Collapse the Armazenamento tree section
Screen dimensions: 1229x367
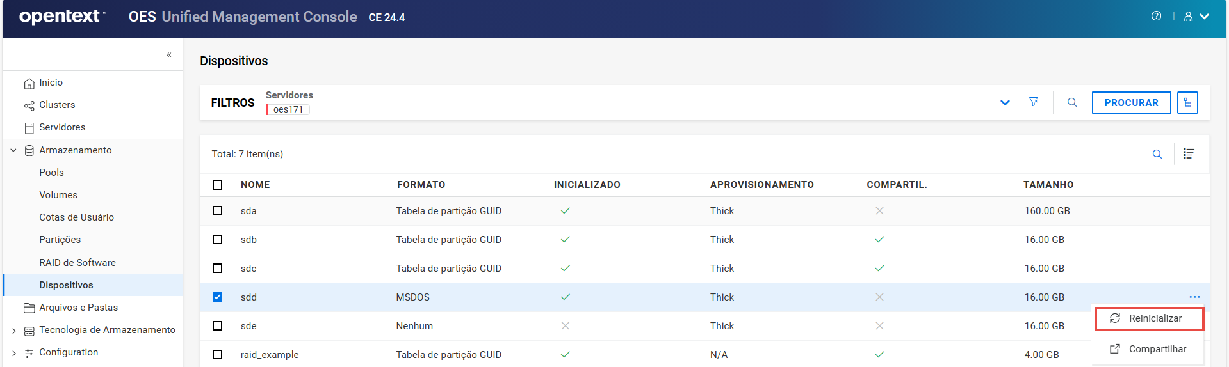13,150
